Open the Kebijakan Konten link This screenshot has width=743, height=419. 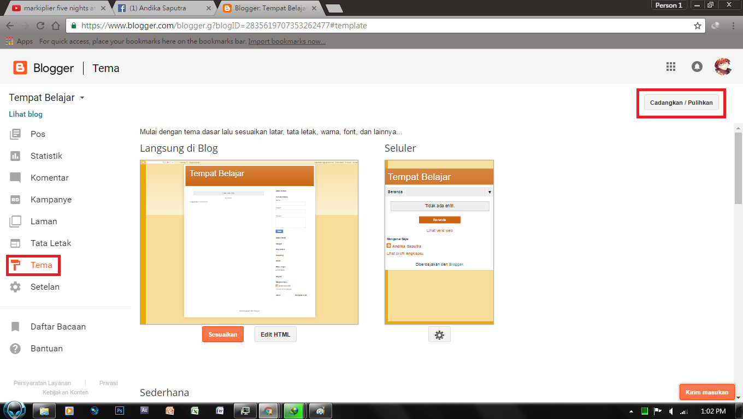click(66, 392)
